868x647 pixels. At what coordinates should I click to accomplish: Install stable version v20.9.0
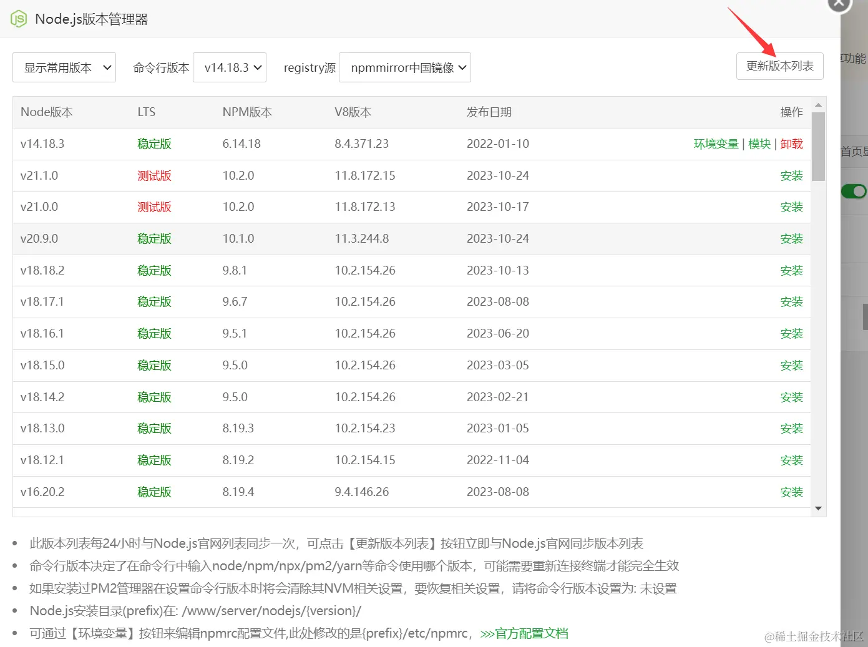click(791, 238)
